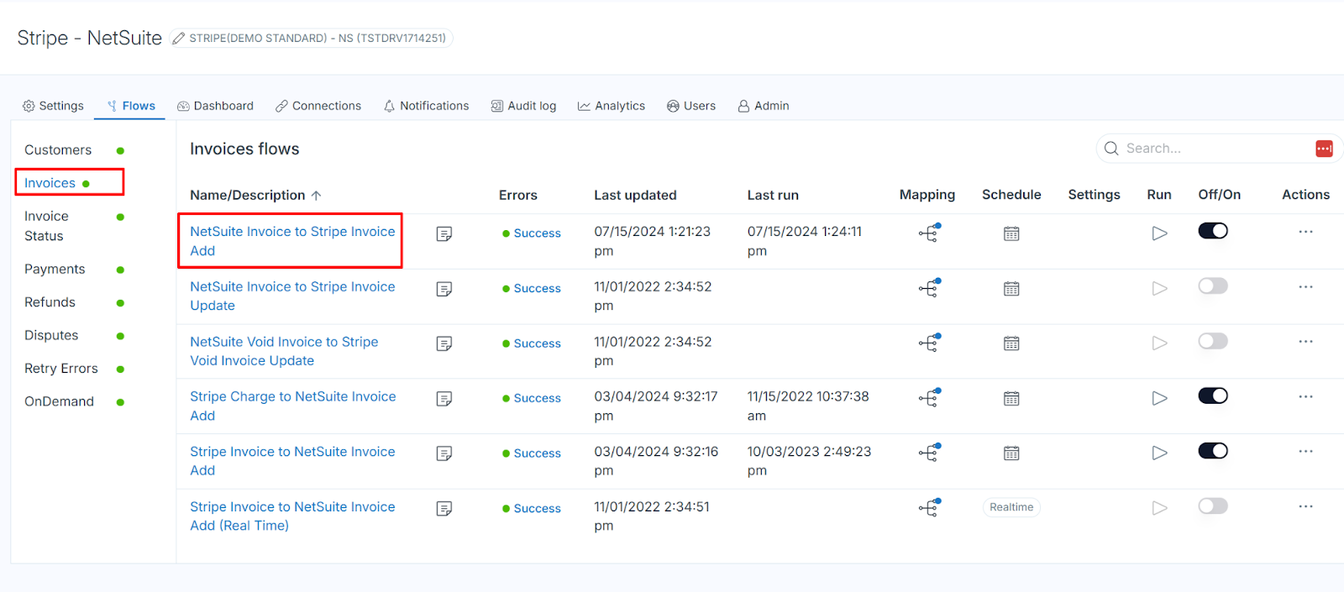Screen dimensions: 1344x592
Task: Select Invoice Status group in sidebar
Action: 46,227
